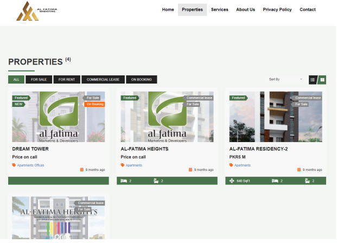Open AL-FATIMA HEIGHTS property title
This screenshot has height=243, width=337.
(145, 149)
